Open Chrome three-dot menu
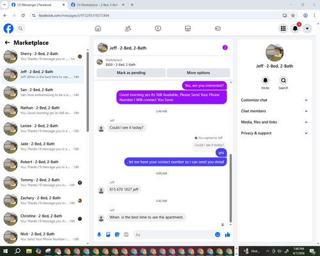This screenshot has height=256, width=320. pos(314,15)
